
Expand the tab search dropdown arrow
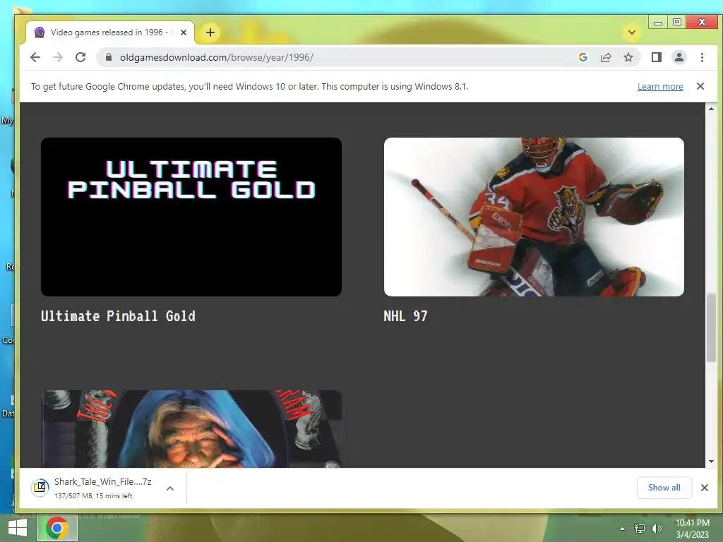(632, 32)
